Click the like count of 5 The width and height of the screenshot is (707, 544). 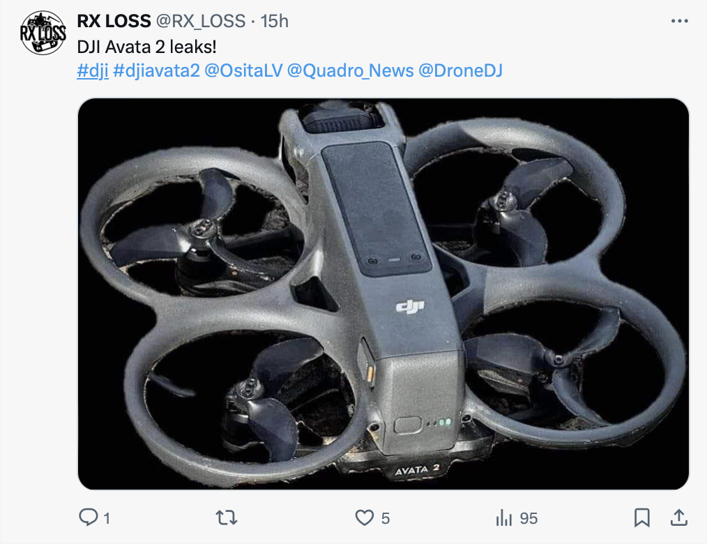point(386,518)
